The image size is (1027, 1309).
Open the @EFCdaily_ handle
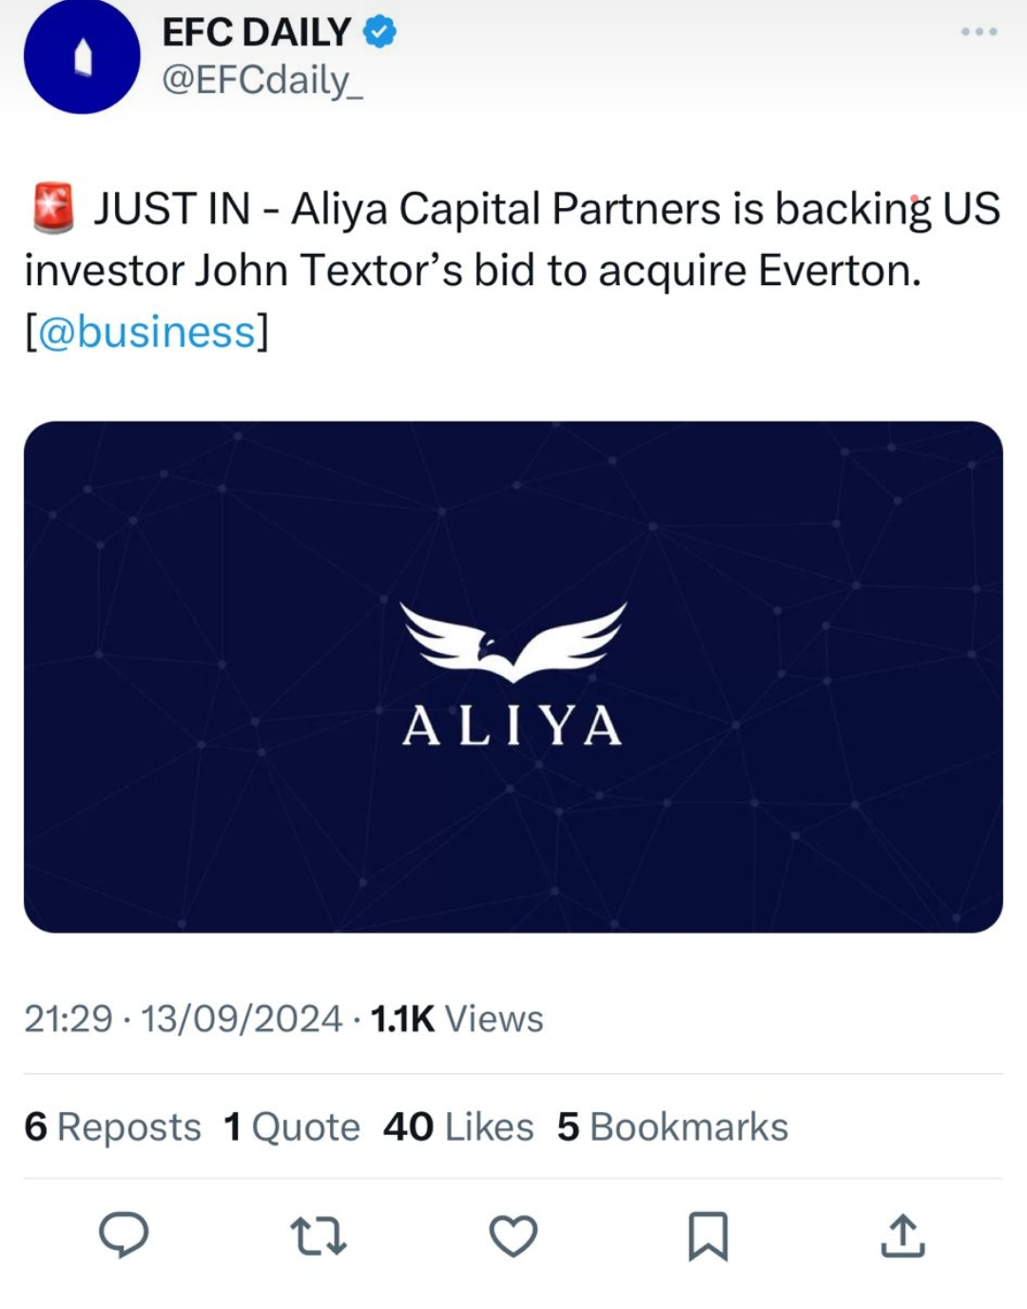(262, 81)
